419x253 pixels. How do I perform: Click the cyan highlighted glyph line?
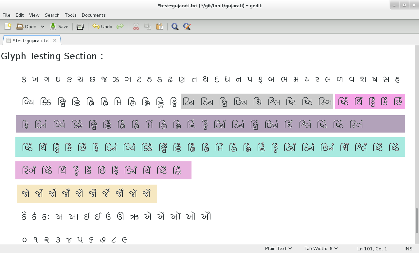tap(210, 147)
